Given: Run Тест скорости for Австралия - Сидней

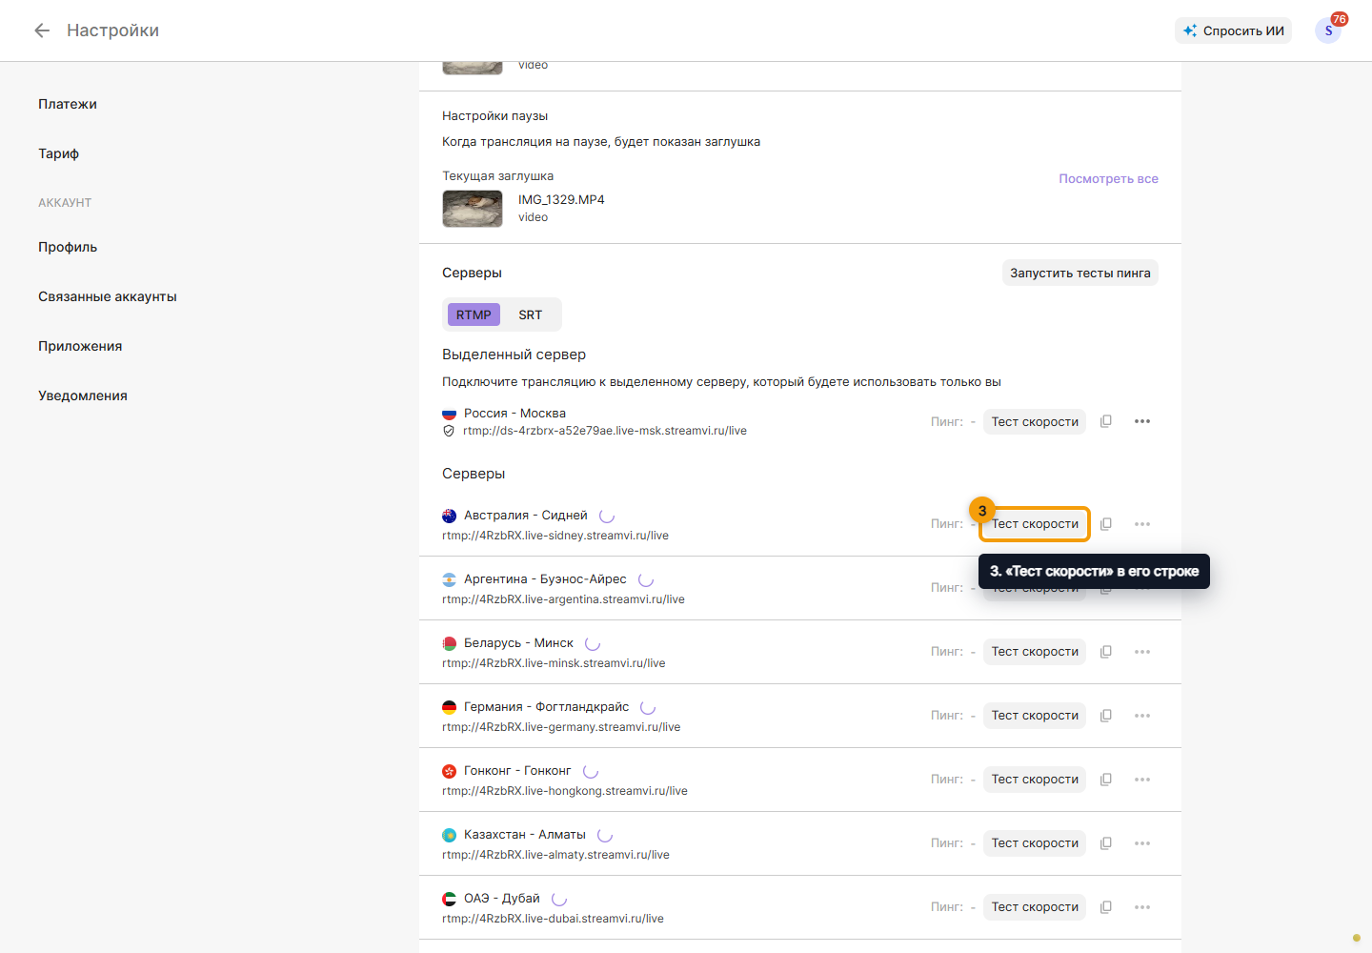Looking at the screenshot, I should (1035, 524).
